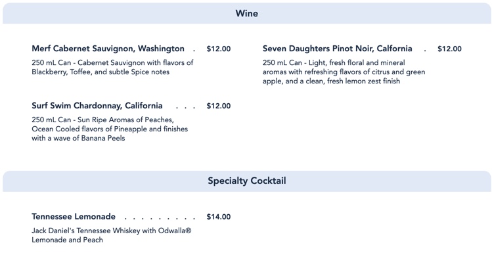Screen dimensions: 492x270
Task: Click the Tennessee Lemonade description text
Action: (111, 235)
